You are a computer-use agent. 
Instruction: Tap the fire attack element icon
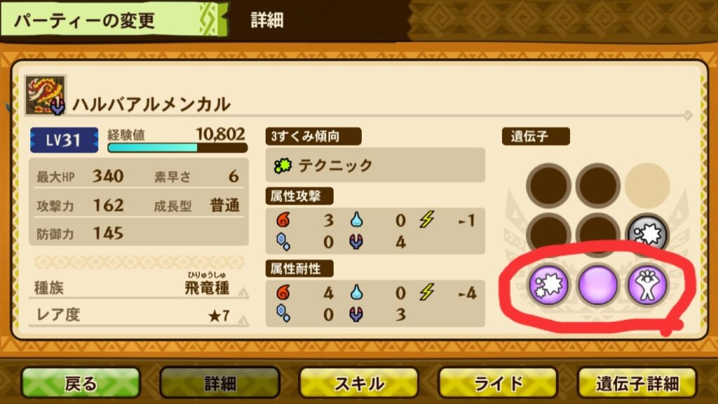(283, 220)
